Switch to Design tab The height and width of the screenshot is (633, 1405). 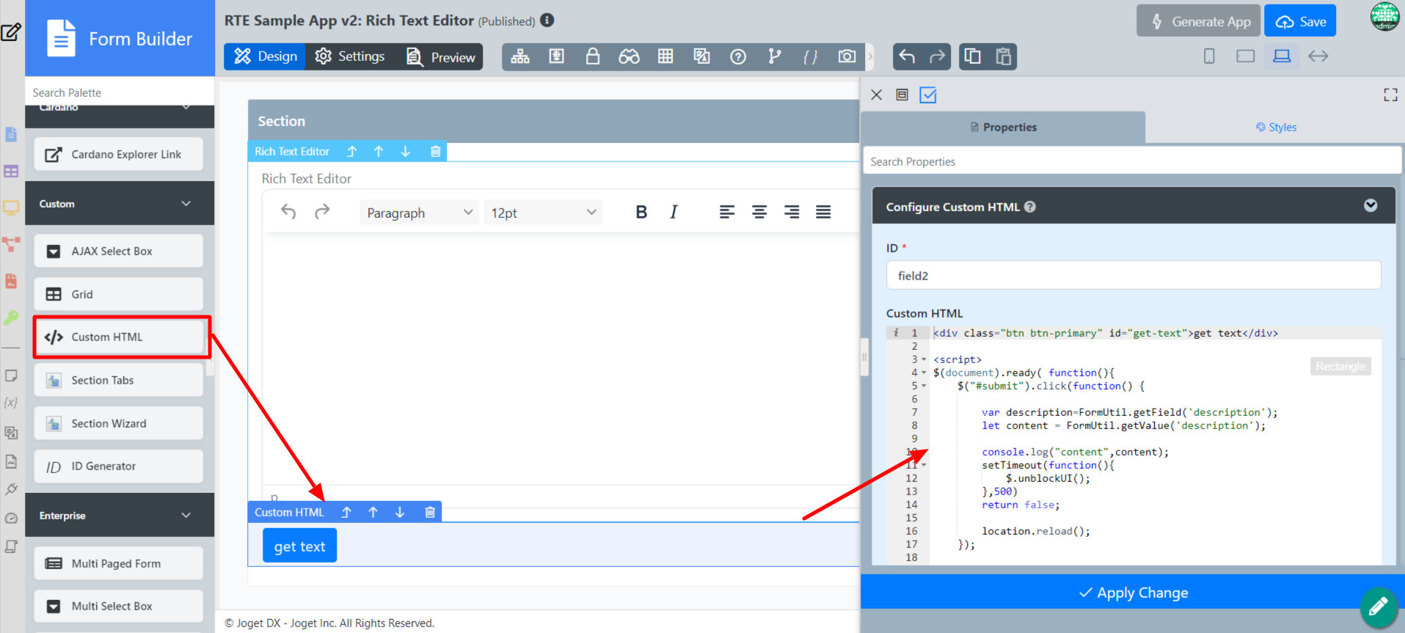click(265, 56)
